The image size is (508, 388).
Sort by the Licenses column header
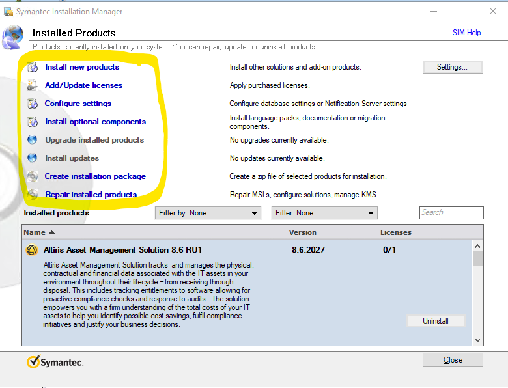(x=430, y=232)
